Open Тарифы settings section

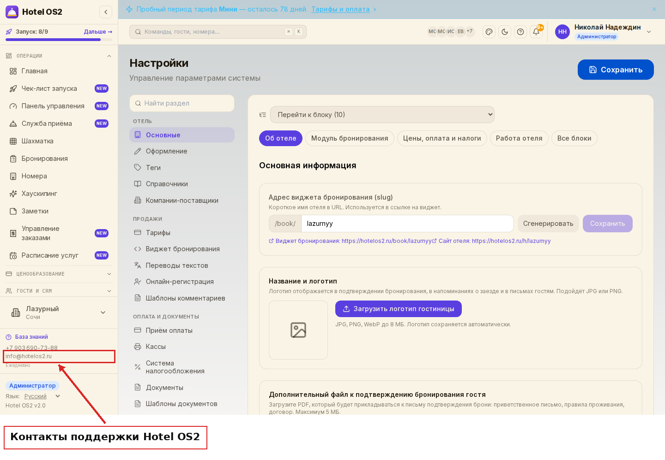point(182,233)
